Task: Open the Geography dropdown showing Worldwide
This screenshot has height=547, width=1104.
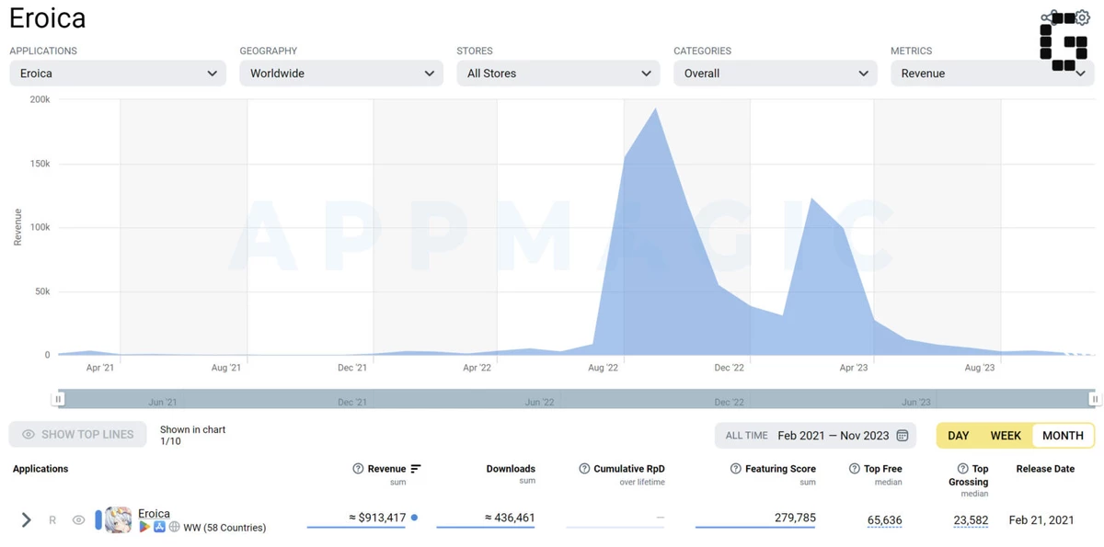Action: (341, 74)
